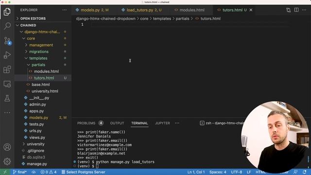Open remote window indicator in status bar
The image size is (311, 175).
[x=5, y=172]
